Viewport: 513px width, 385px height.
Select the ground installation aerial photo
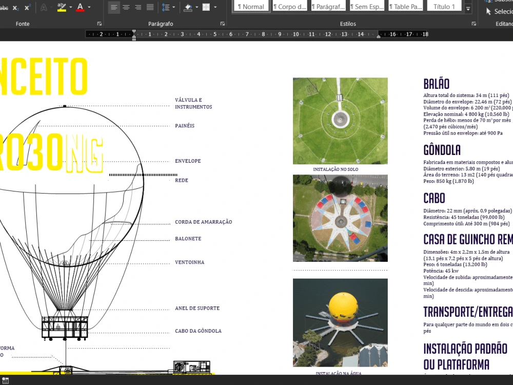click(x=340, y=121)
